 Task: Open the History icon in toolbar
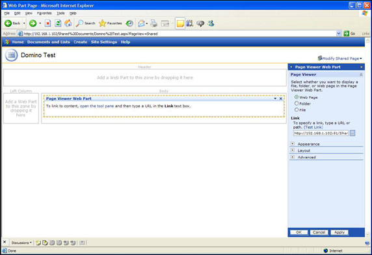tap(129, 23)
